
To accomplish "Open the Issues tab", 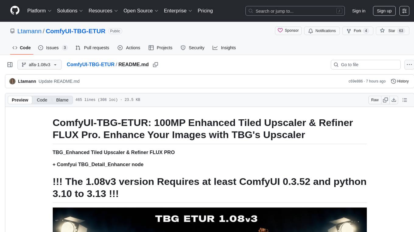I will pos(53,48).
